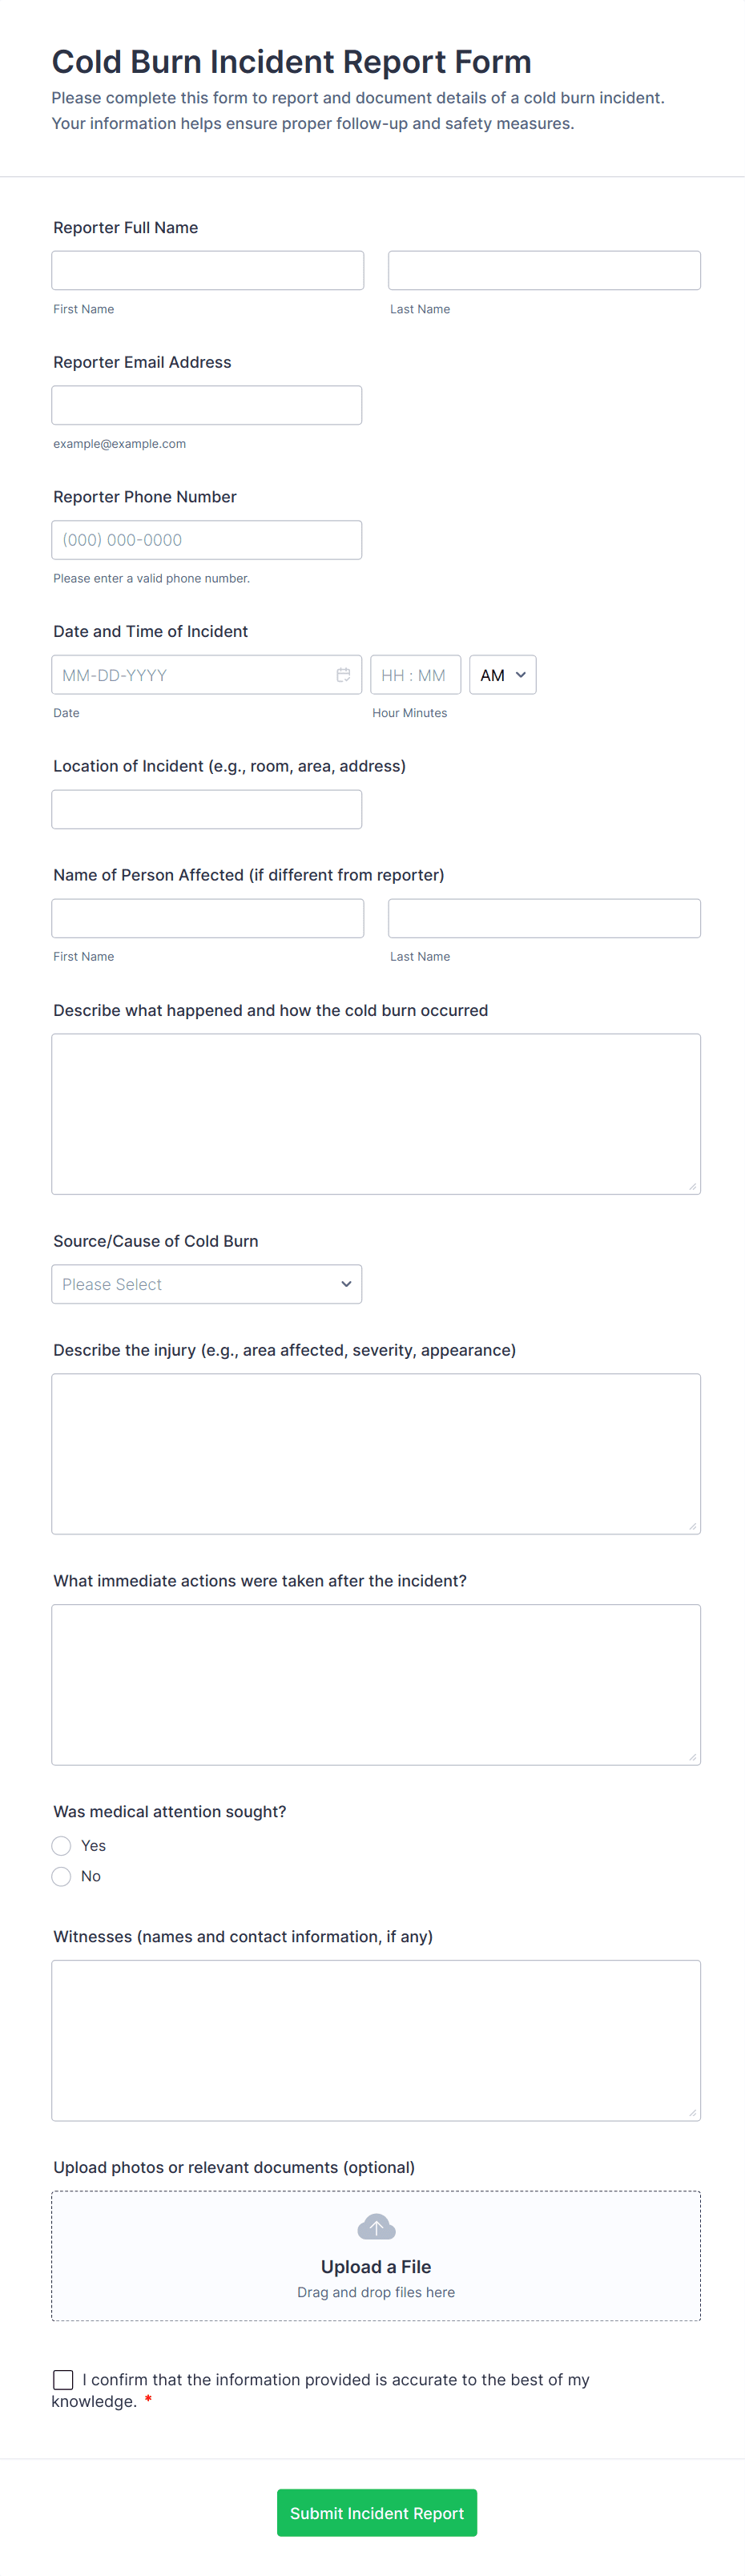Click the Upload a File area
This screenshot has height=2576, width=745.
coord(376,2266)
